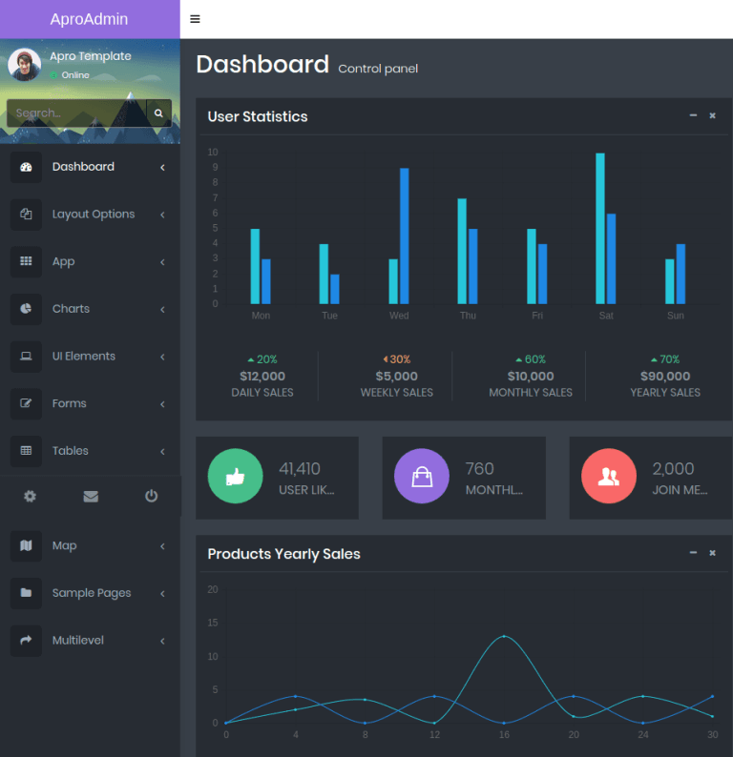Click the AproAdmin logo link

pos(90,19)
